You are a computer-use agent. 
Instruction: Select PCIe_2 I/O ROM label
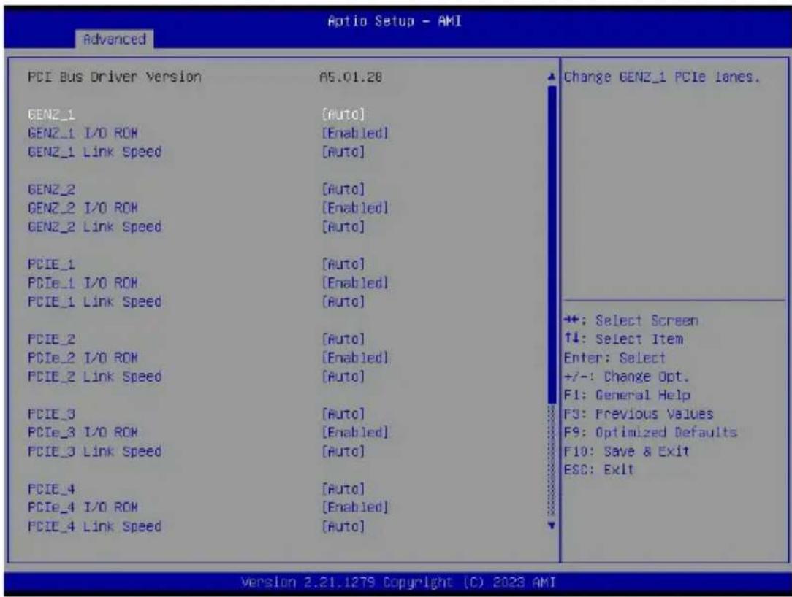click(83, 358)
